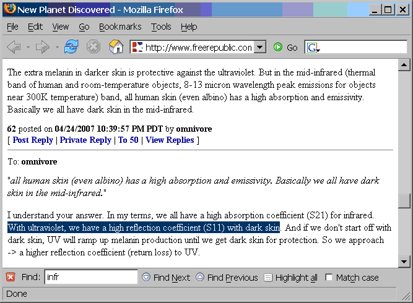Click the window resize grip corner
The image size is (413, 303).
pyautogui.click(x=406, y=296)
